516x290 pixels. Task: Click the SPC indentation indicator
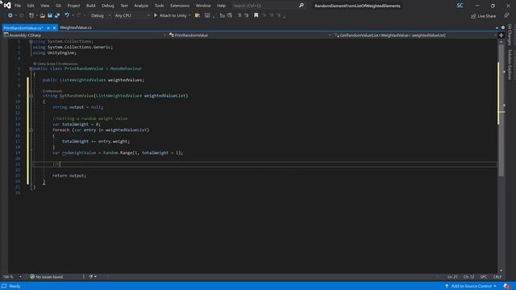pyautogui.click(x=484, y=277)
